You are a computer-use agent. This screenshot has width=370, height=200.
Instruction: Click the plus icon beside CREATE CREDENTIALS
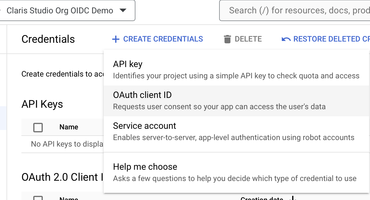(116, 39)
